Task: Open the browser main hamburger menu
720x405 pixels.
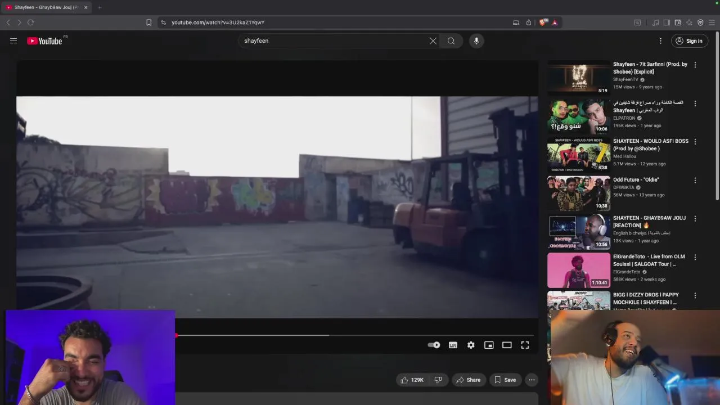Action: [x=712, y=22]
